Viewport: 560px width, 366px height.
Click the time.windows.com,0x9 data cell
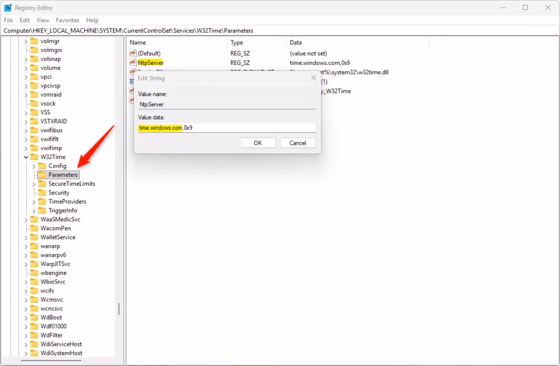coord(320,63)
